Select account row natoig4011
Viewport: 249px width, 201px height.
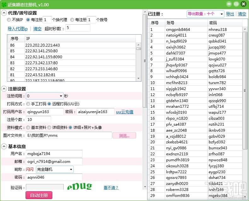coord(196,35)
